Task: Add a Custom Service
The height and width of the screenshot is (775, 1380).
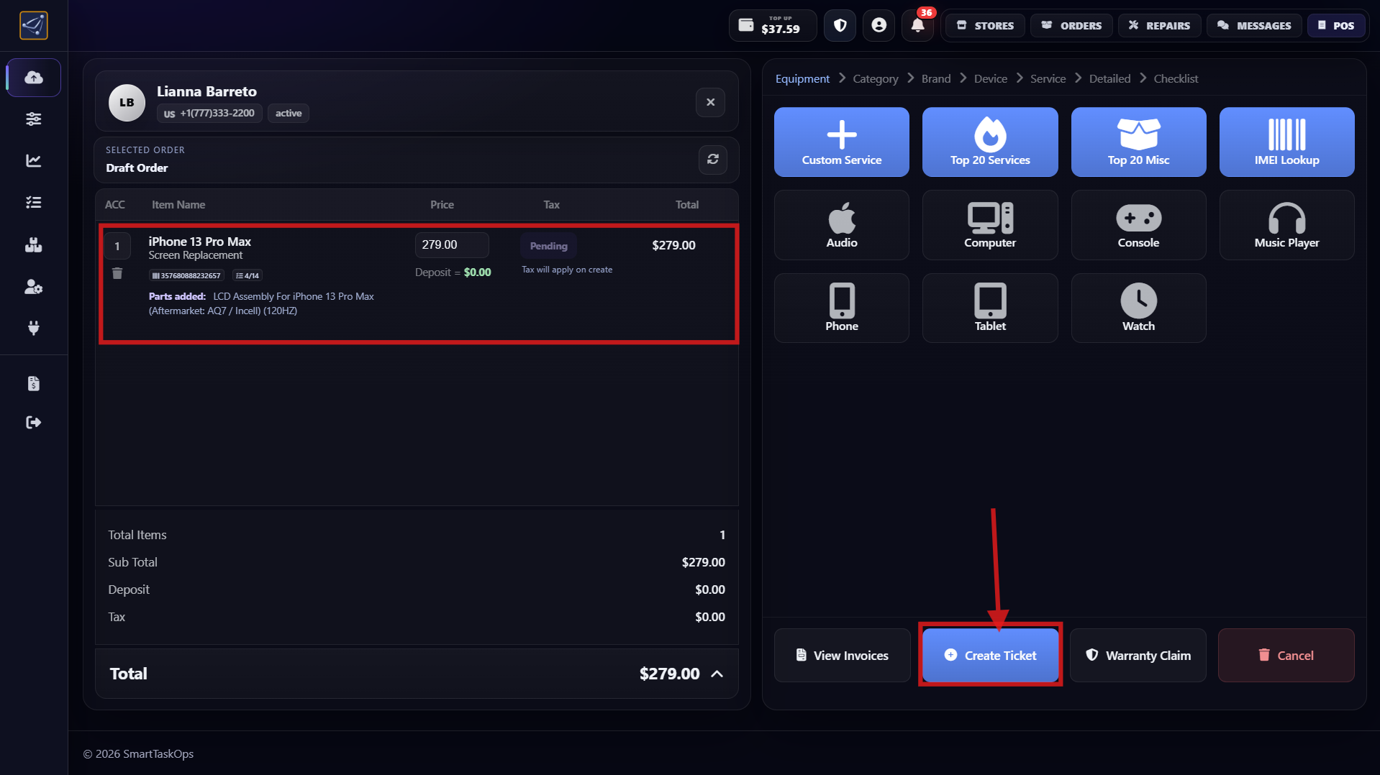Action: [x=842, y=142]
